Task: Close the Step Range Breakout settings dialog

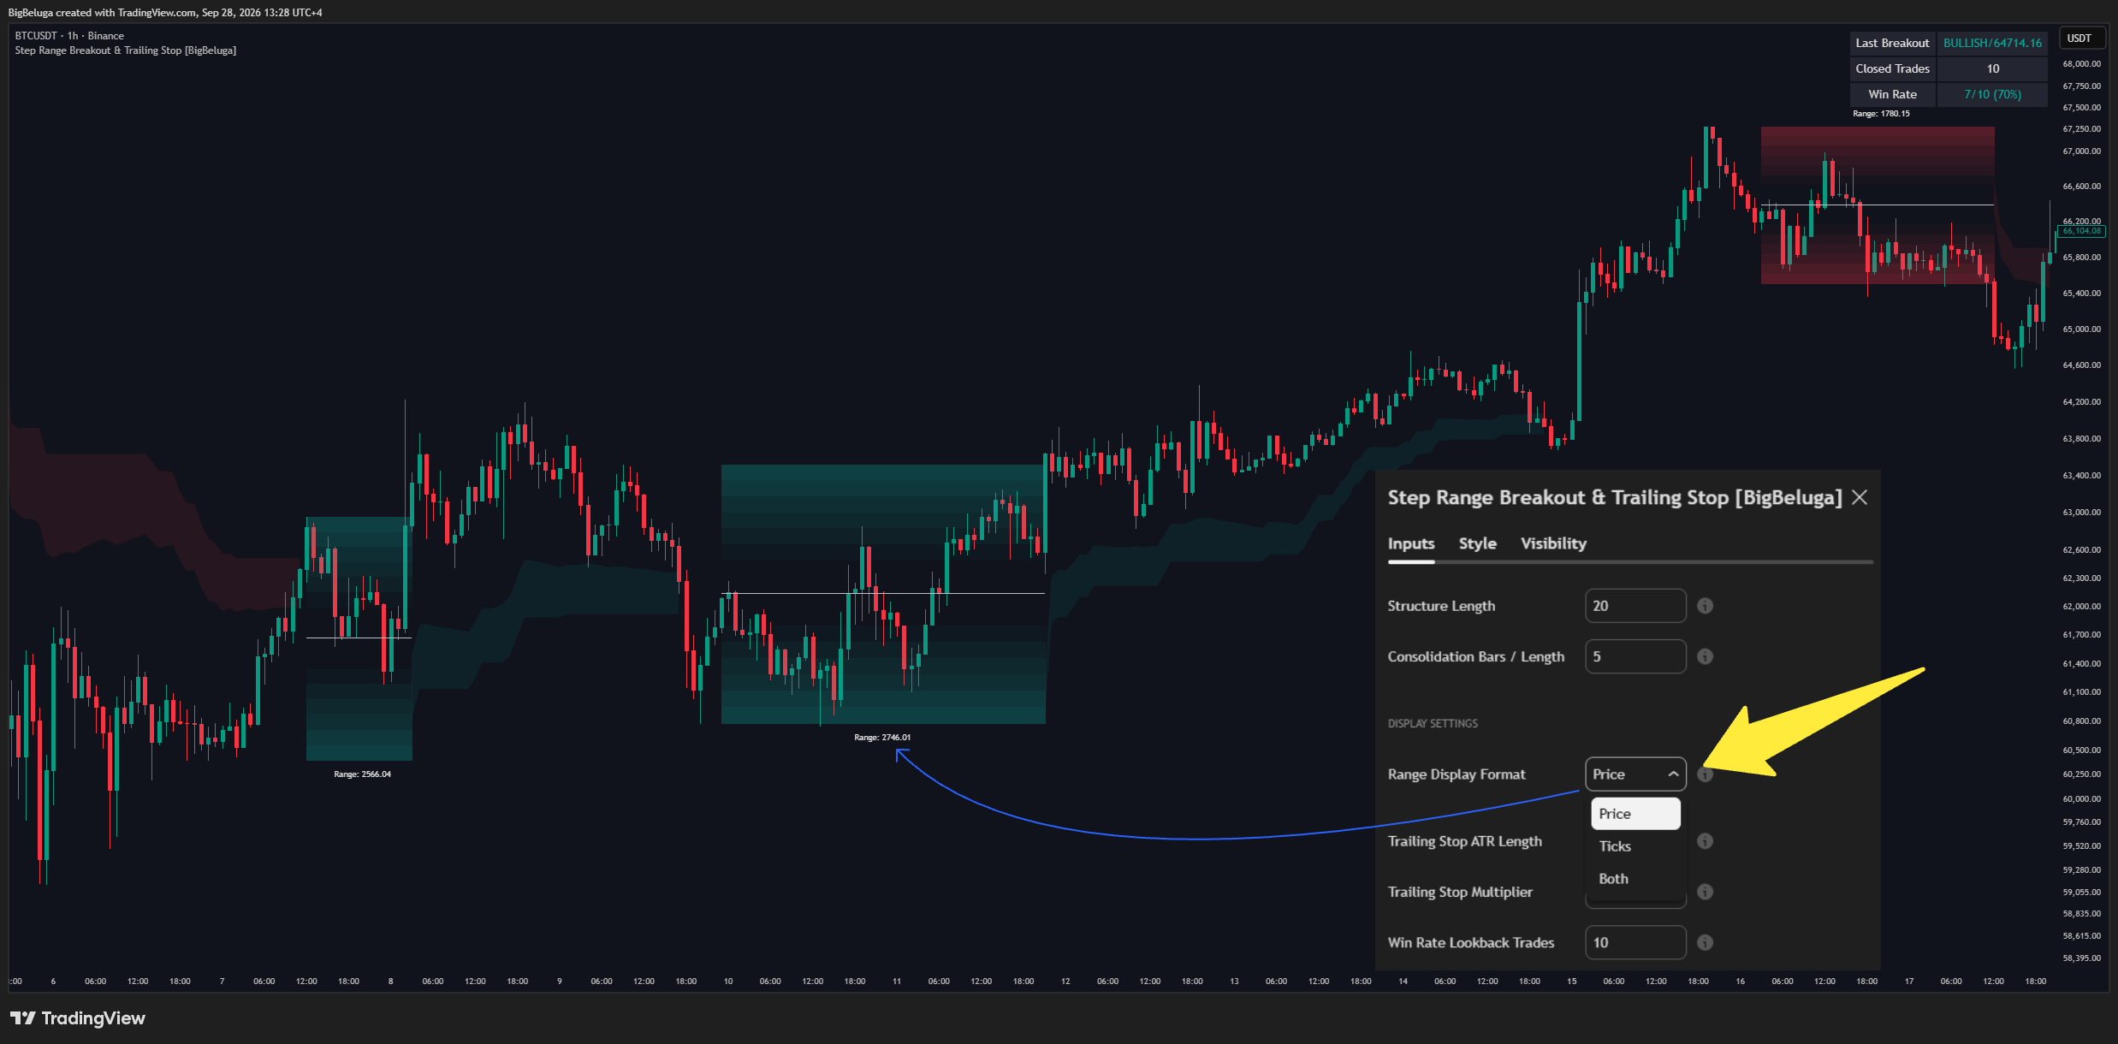Action: pos(1859,497)
